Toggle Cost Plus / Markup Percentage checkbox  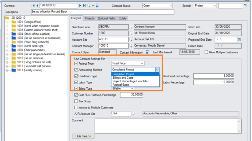[76, 95]
